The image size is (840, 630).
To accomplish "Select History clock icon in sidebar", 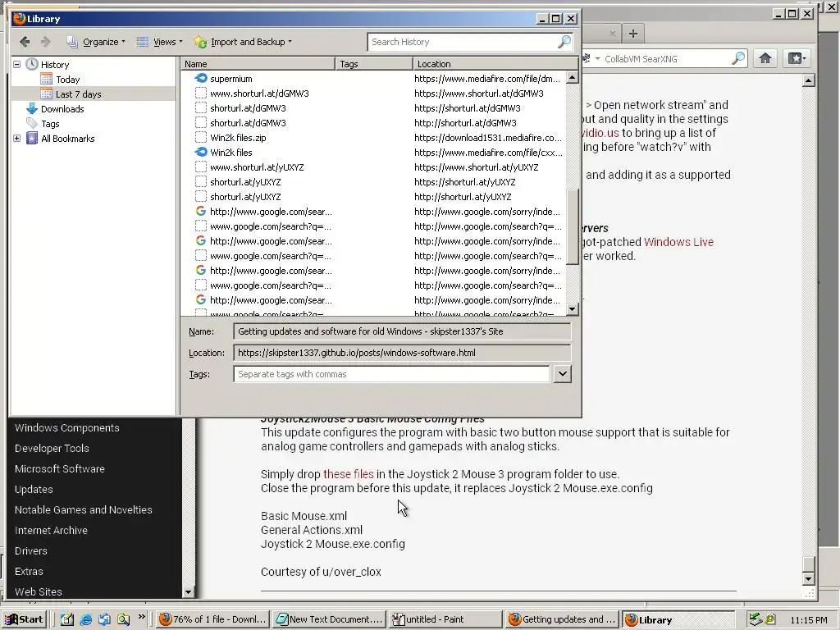I will pos(32,64).
